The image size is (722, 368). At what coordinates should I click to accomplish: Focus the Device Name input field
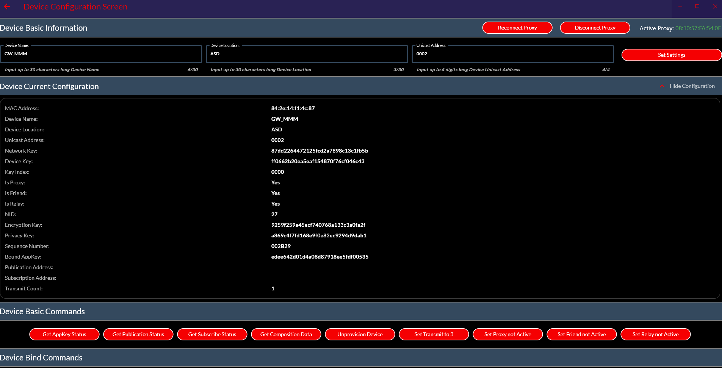(x=101, y=54)
